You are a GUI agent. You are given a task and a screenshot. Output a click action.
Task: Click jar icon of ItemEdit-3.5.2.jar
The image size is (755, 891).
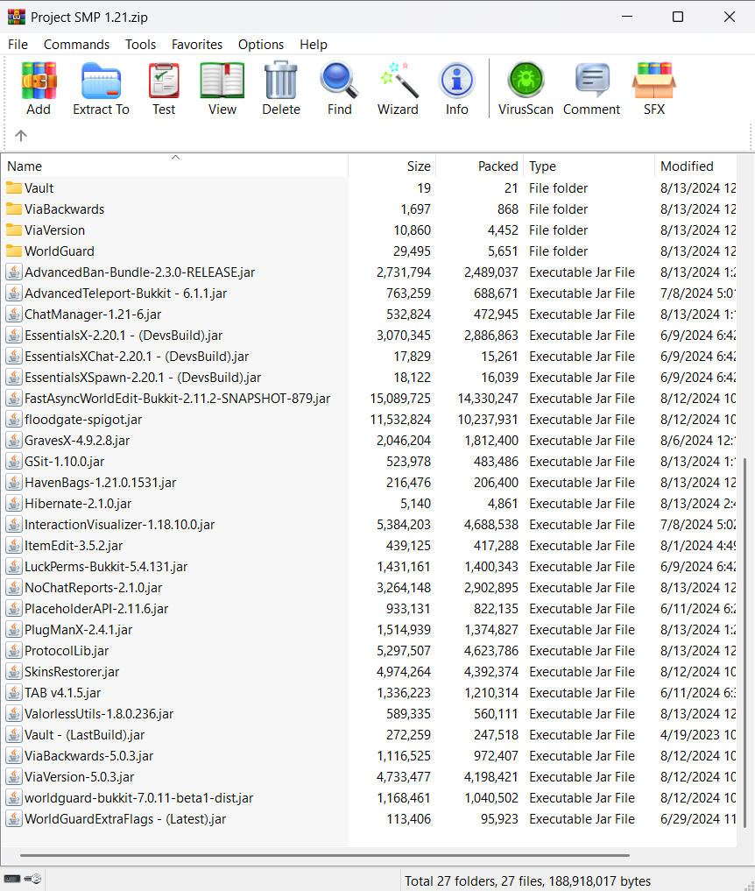pos(14,546)
